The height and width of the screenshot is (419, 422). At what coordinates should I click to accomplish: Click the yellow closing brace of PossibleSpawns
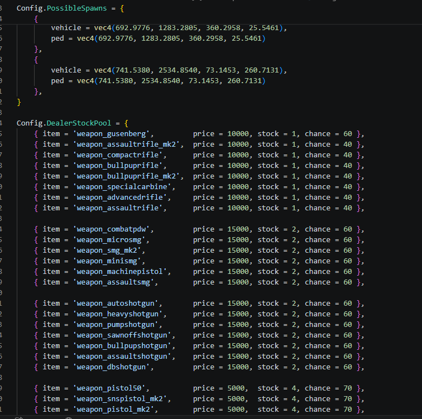19,103
